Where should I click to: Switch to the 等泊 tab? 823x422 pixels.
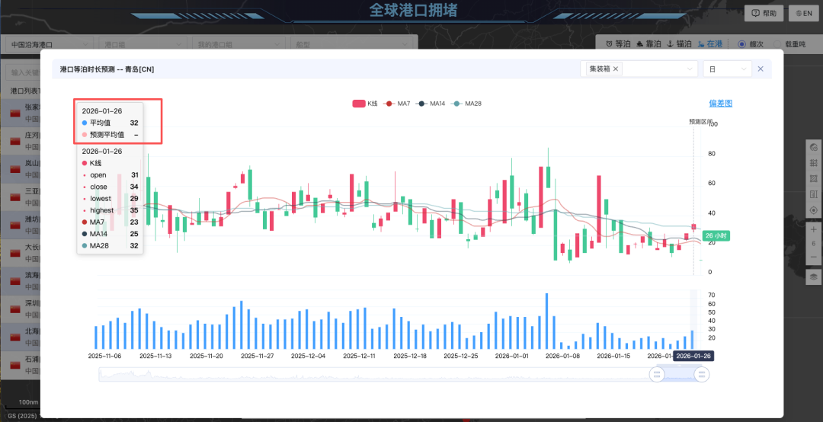point(618,44)
